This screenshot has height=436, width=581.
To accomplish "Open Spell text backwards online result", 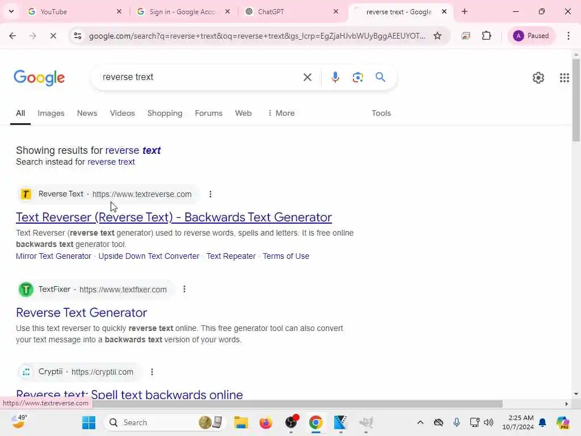I will [129, 395].
